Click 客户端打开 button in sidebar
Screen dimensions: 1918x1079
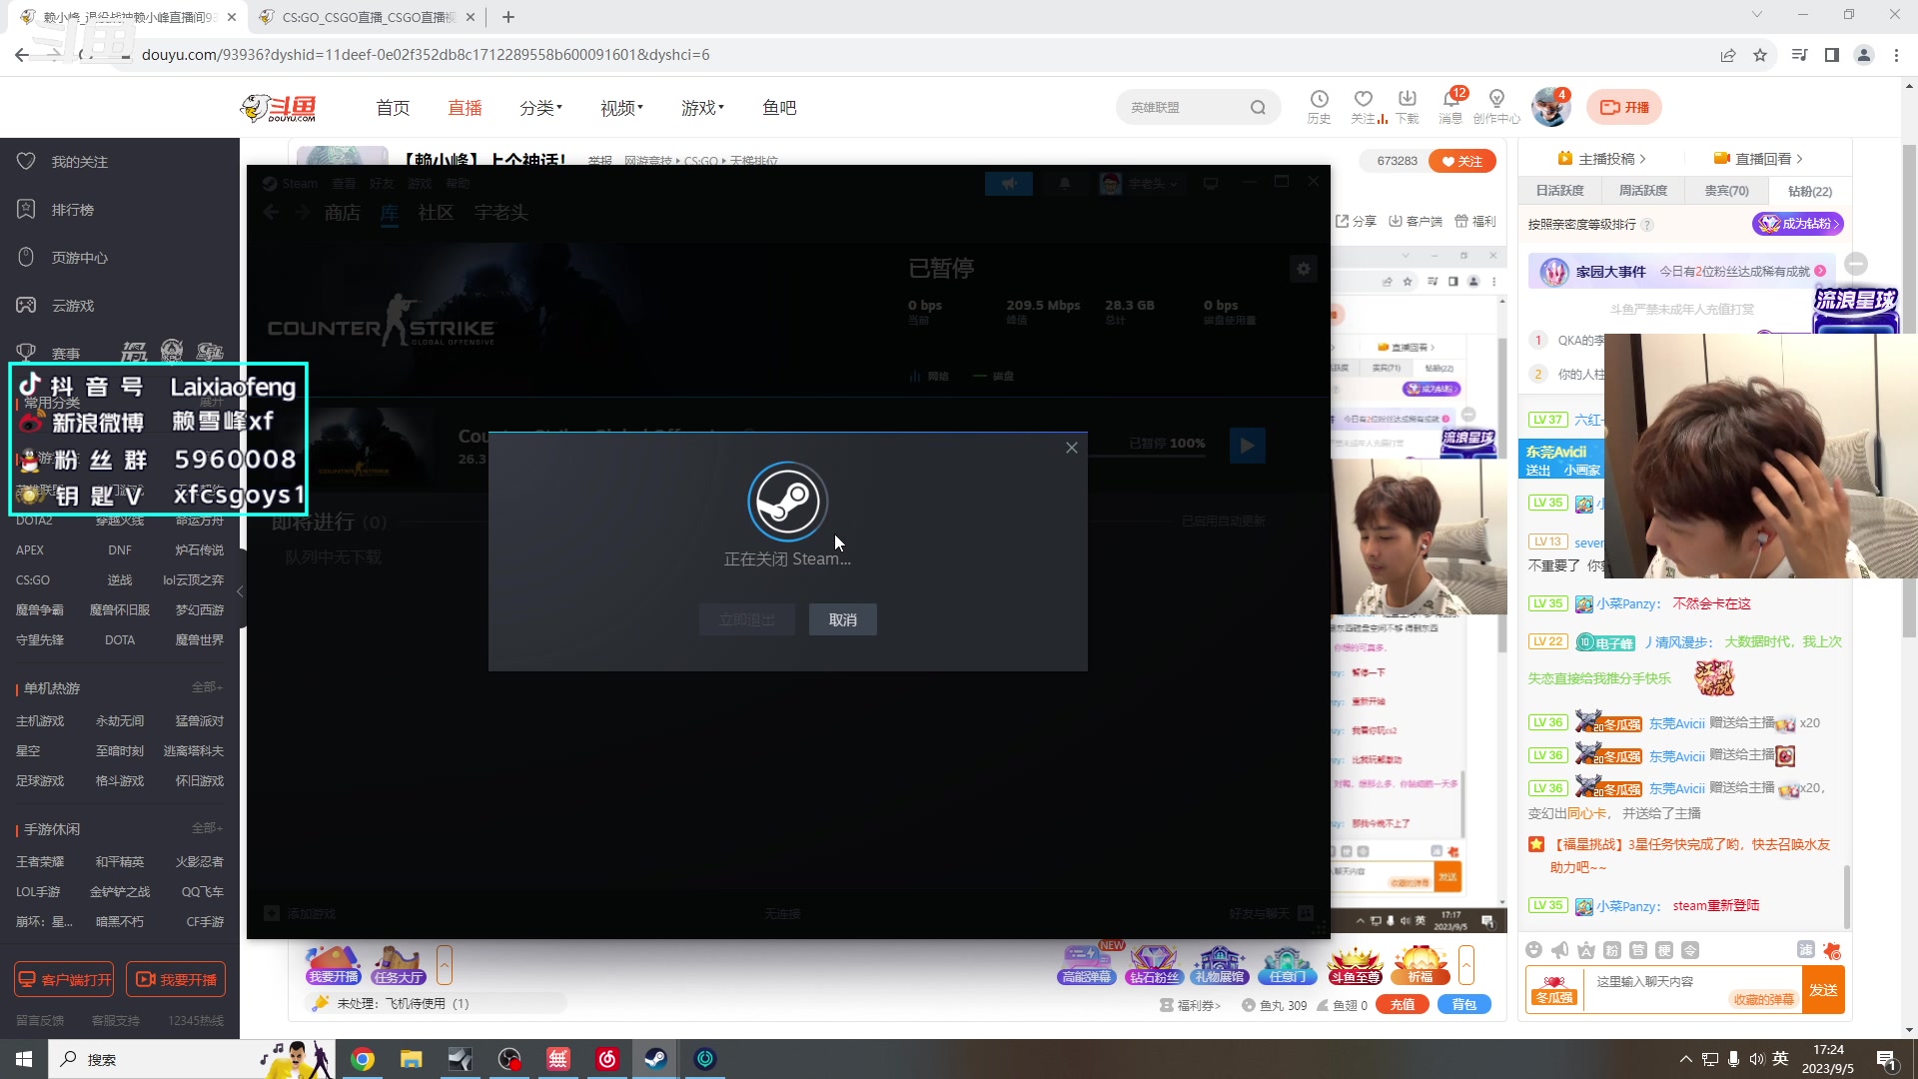[64, 980]
